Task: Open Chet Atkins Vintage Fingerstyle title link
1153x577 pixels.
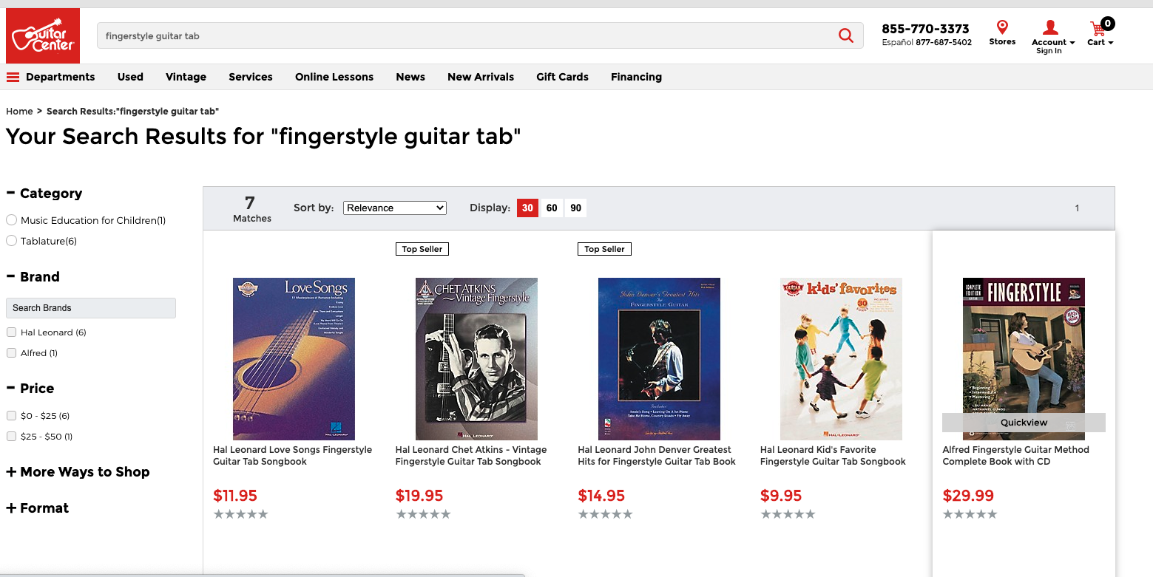Action: [x=471, y=456]
